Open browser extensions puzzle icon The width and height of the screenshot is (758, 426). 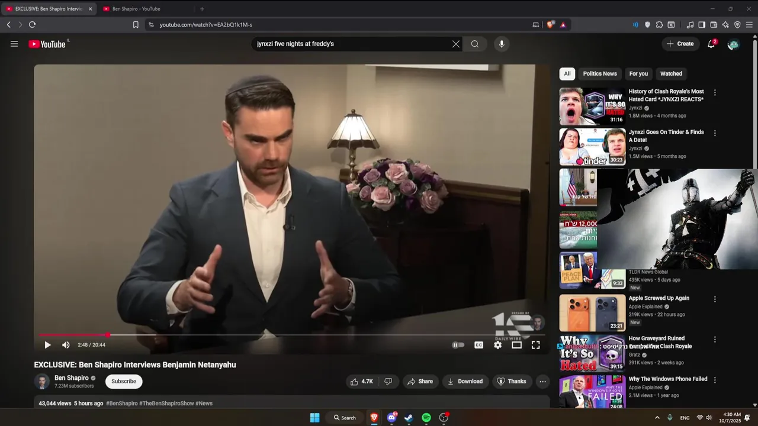click(x=659, y=25)
